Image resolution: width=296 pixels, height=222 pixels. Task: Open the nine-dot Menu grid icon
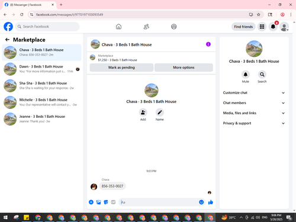[x=262, y=27]
